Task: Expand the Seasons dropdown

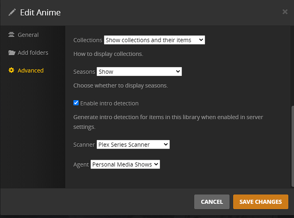Action: coord(139,72)
